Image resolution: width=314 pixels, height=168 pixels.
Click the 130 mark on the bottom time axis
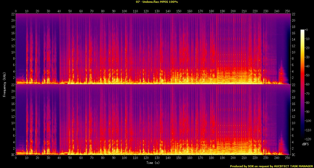coord(157,158)
